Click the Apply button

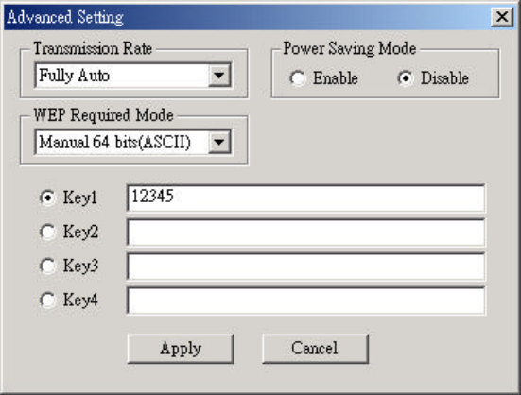(181, 349)
